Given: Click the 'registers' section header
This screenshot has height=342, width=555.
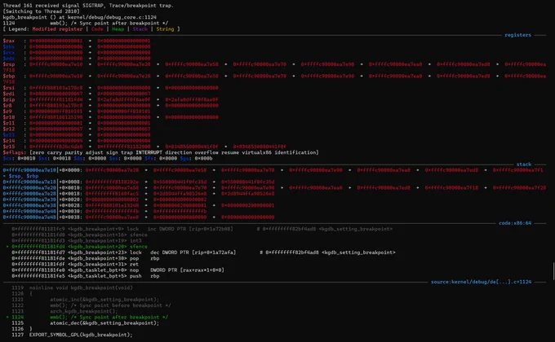Looking at the screenshot, I should tap(517, 35).
